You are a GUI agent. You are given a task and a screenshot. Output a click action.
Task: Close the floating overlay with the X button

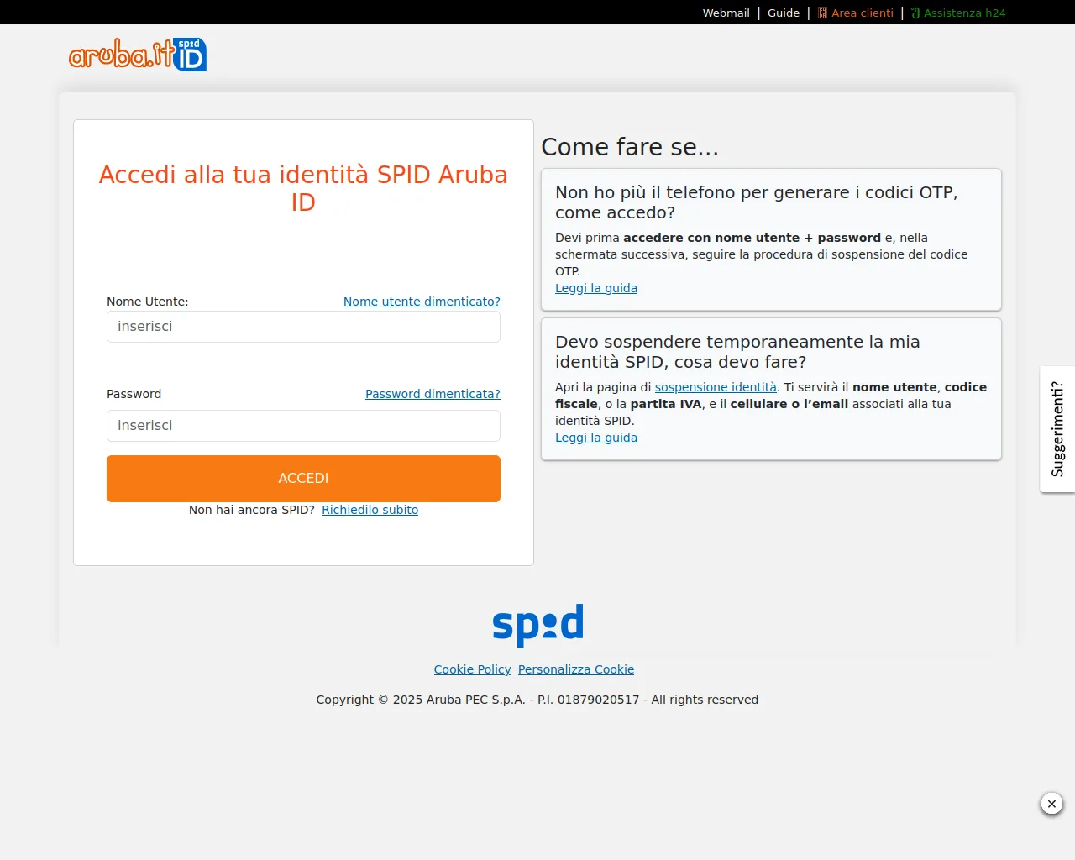pyautogui.click(x=1051, y=804)
